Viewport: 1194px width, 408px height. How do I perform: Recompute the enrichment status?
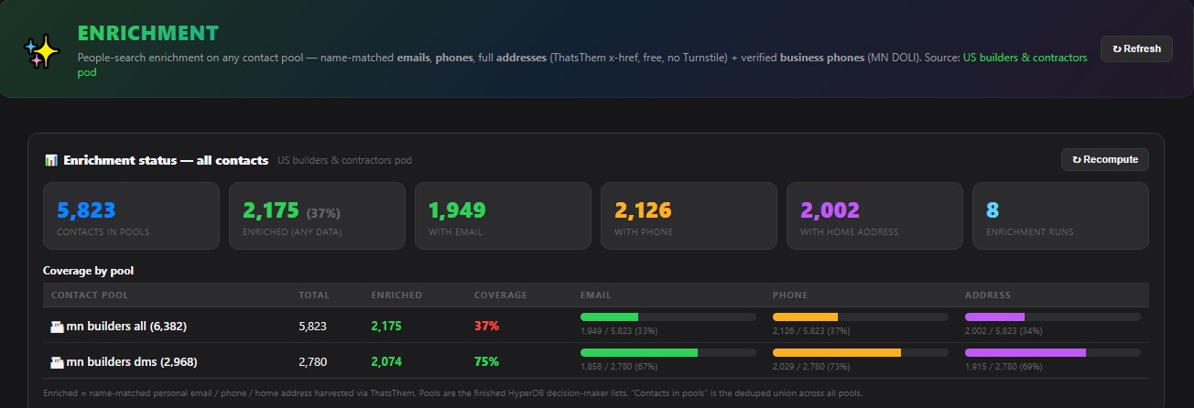tap(1105, 159)
